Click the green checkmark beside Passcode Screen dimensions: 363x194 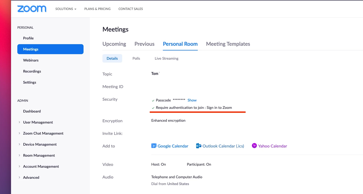point(153,100)
